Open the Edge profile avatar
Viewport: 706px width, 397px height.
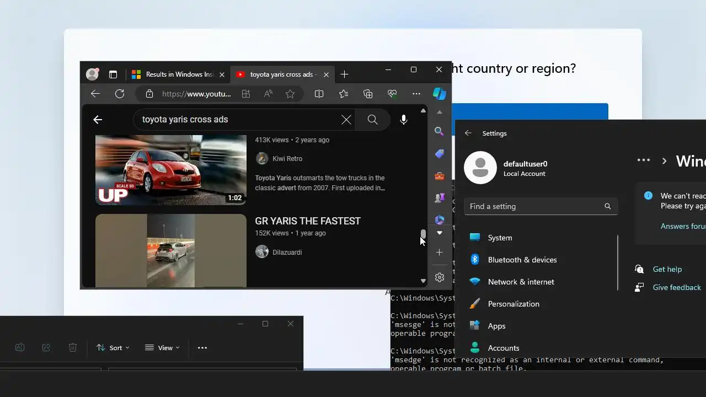pos(92,74)
